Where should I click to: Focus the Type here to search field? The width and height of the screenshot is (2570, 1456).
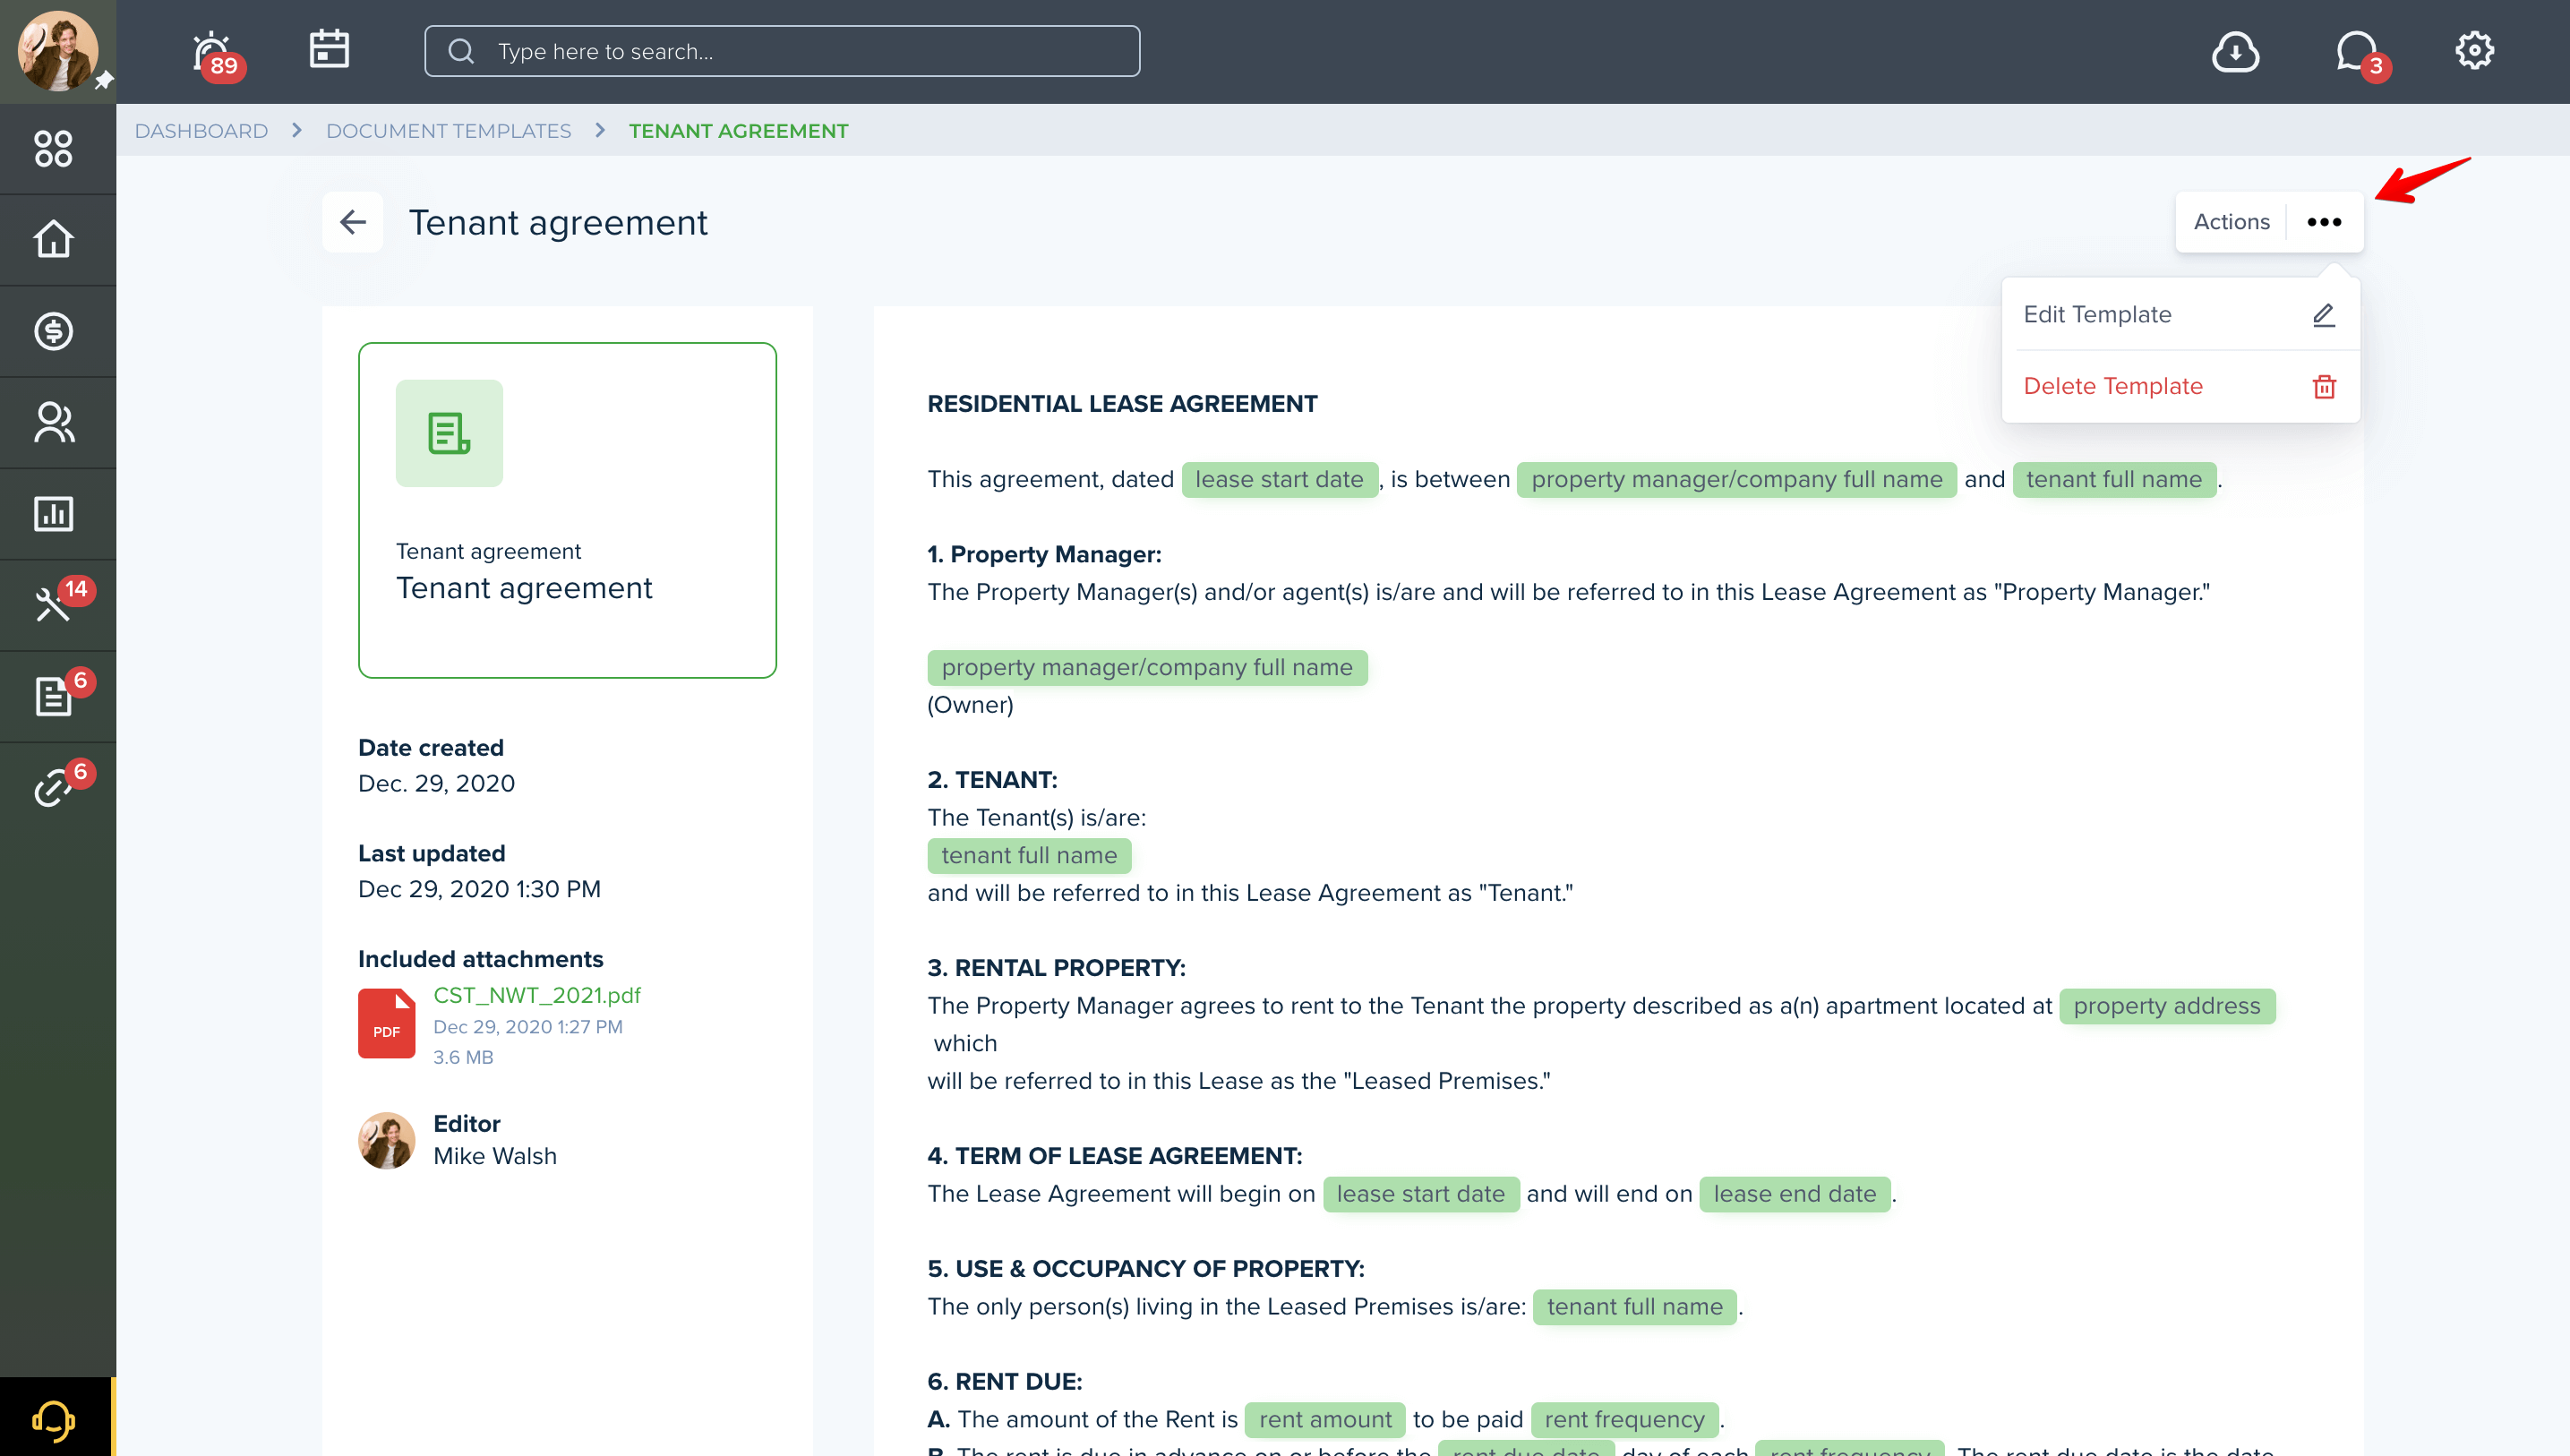point(782,51)
